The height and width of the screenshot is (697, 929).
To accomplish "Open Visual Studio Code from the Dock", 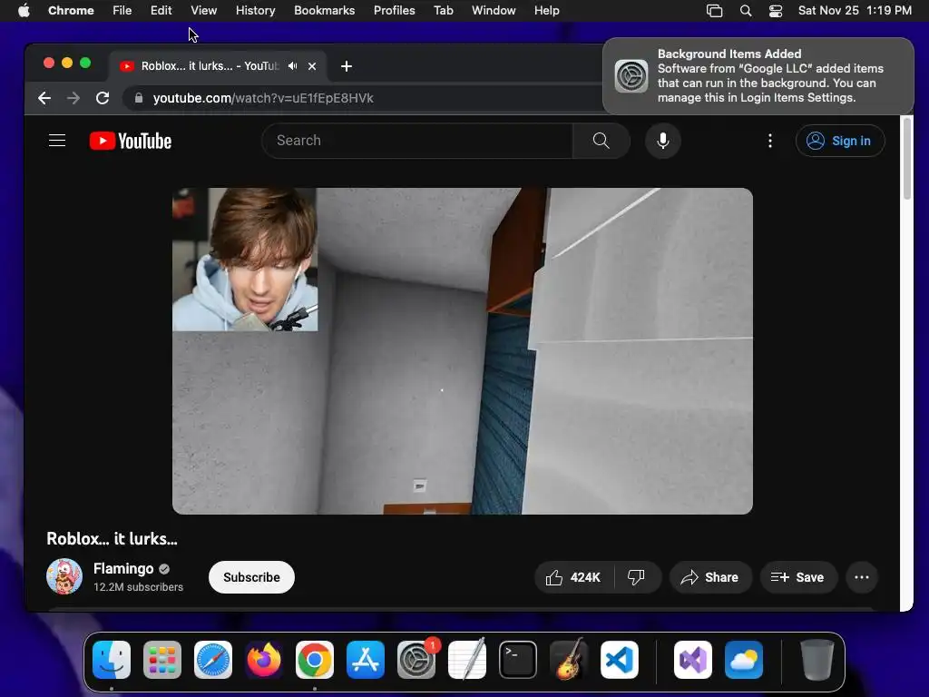I will tap(619, 660).
